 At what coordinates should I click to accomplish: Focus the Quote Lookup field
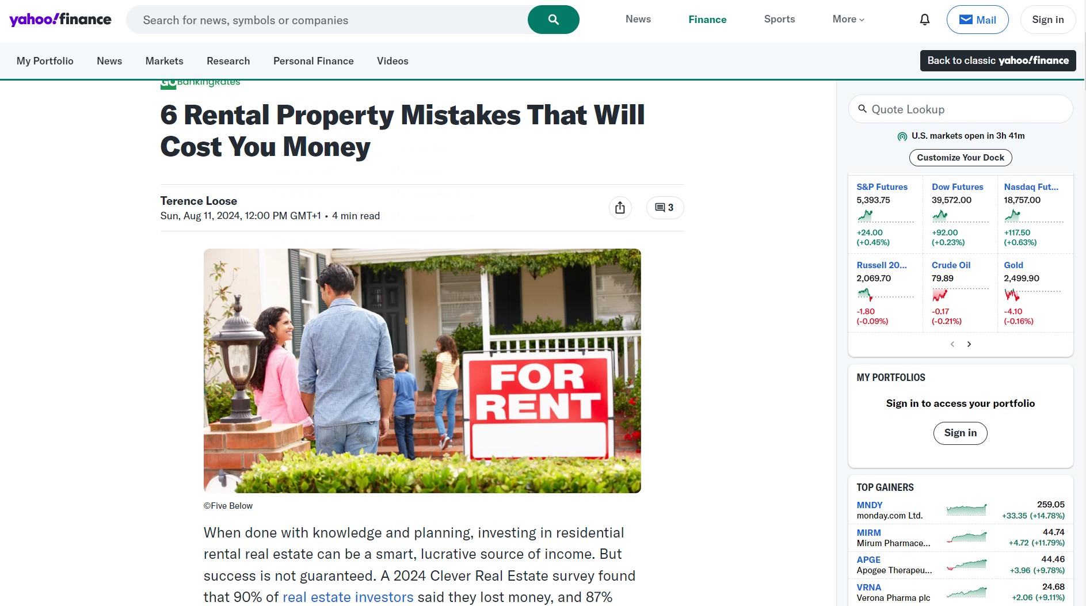960,109
